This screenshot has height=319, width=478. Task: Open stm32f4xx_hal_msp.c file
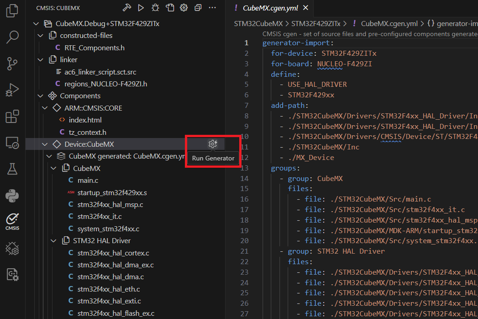pos(110,205)
